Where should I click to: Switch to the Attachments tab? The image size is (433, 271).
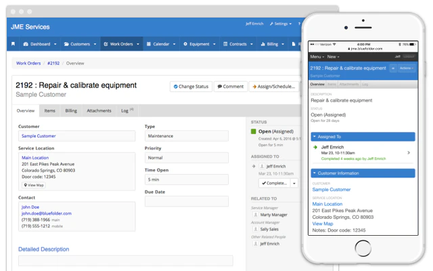(x=99, y=110)
